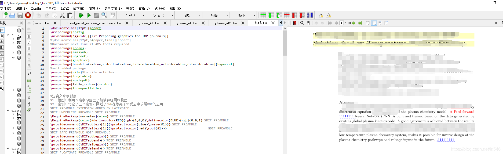
Task: Open the Idefix menu
Action: (x=36, y=9)
